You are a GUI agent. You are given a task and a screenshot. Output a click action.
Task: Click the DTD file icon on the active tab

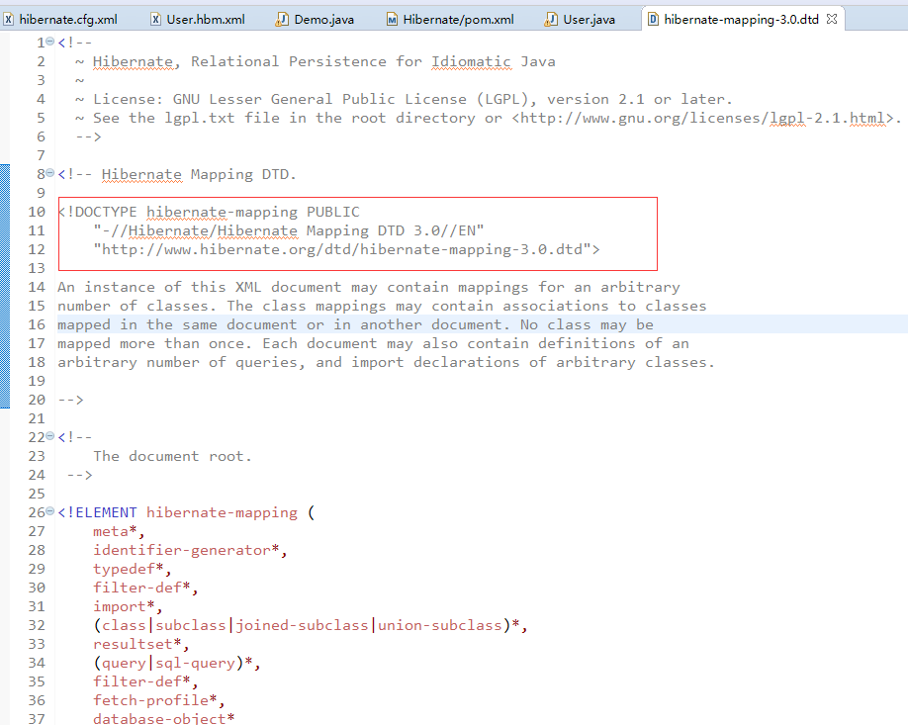[x=653, y=20]
